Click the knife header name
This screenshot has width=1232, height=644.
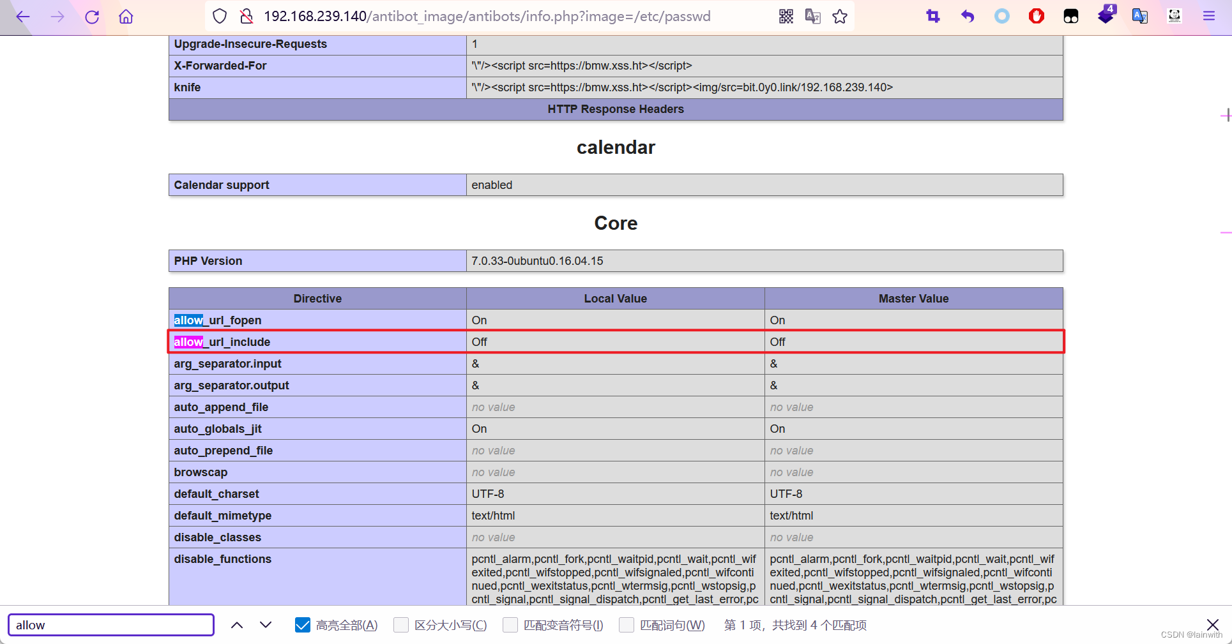187,87
